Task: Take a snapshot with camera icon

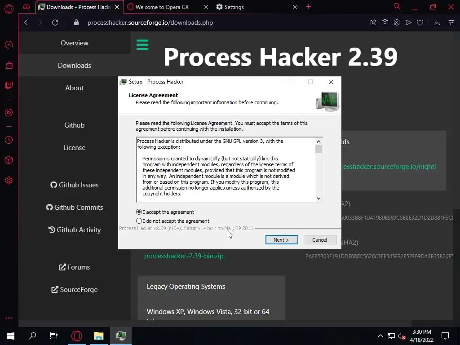Action: (385, 22)
